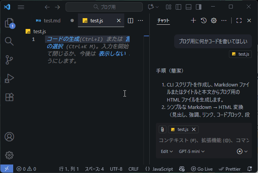Start a new chat with plus icon
258x173 pixels.
193,20
